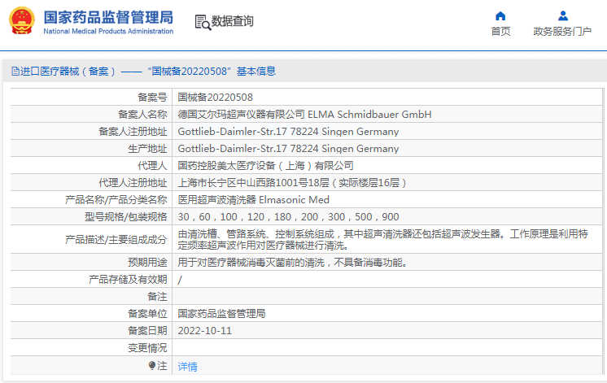Screen dimensions: 607x383
Task: Click the 备案单位 row label
Action: pyautogui.click(x=147, y=313)
